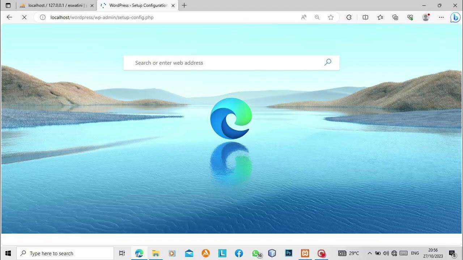Select the WordPress Setup Configuration tab
The image size is (463, 260).
tap(137, 5)
